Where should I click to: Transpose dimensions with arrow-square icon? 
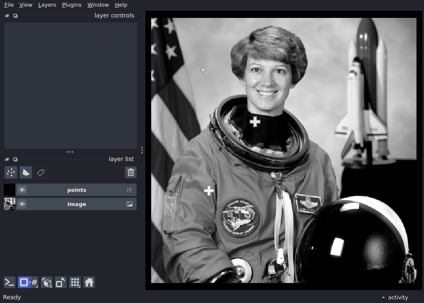[x=60, y=283]
